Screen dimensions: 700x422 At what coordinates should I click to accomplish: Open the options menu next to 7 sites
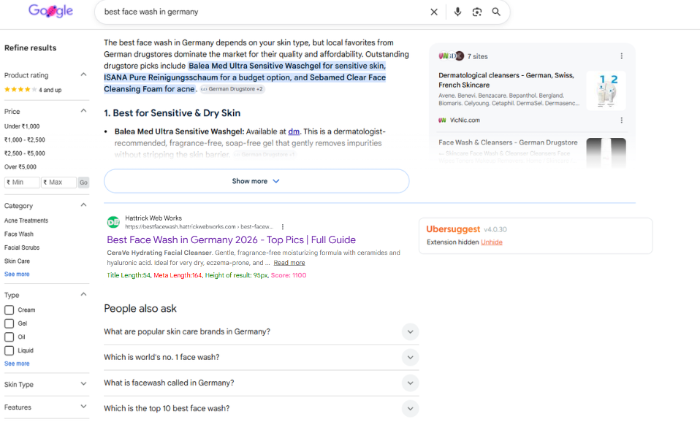621,56
